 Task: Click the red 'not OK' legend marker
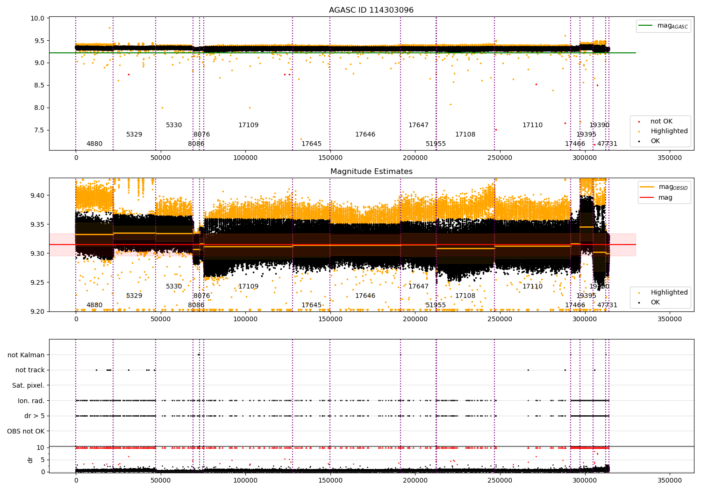(639, 122)
